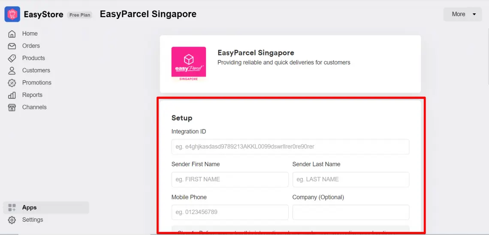Select the Sender Last Name field
Screen dimensions: 489x235
click(350, 180)
